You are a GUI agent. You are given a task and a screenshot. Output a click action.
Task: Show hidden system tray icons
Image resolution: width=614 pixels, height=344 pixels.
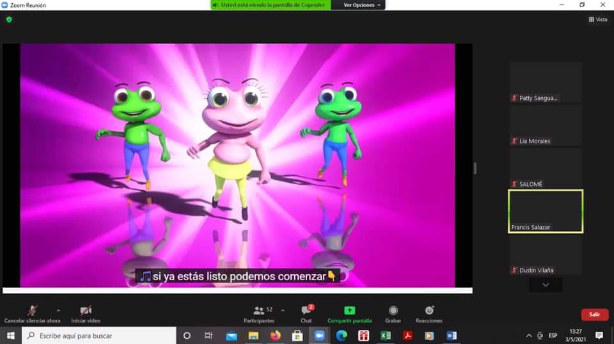529,336
